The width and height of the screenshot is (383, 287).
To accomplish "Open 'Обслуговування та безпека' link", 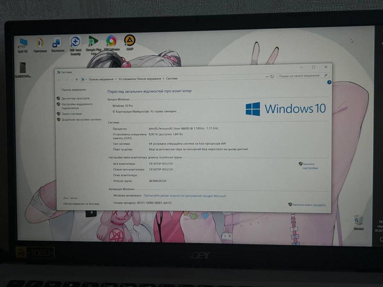I will click(81, 204).
